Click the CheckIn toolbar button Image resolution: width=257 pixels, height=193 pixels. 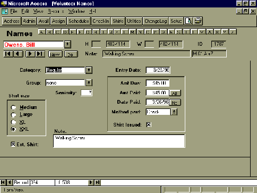click(x=101, y=21)
